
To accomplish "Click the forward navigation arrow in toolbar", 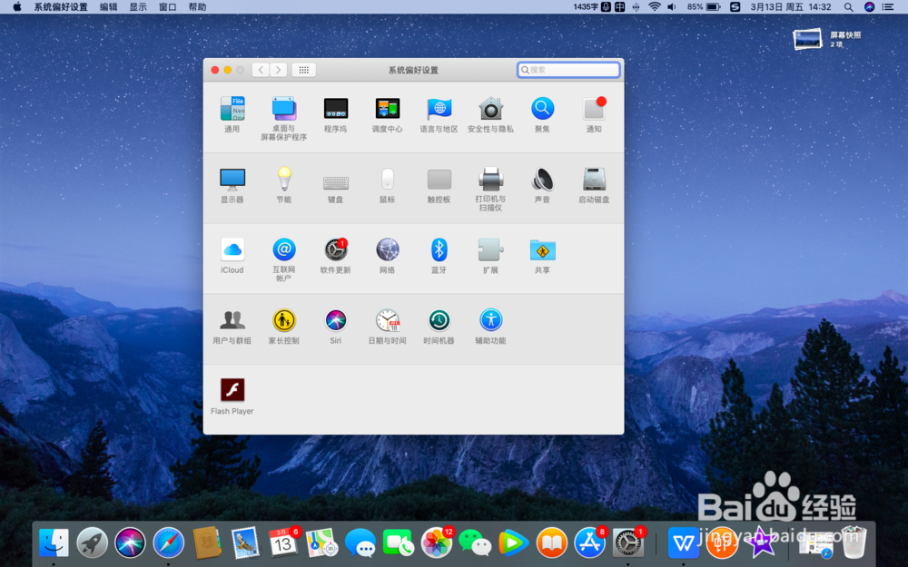I will click(x=279, y=70).
